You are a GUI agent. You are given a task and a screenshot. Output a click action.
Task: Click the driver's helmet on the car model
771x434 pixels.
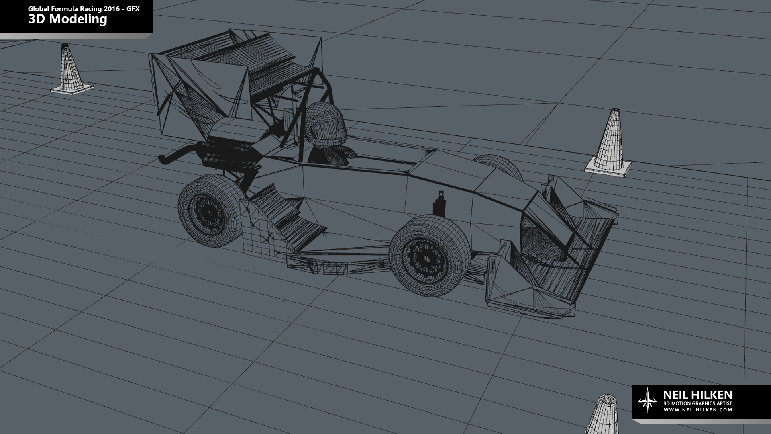pos(326,124)
